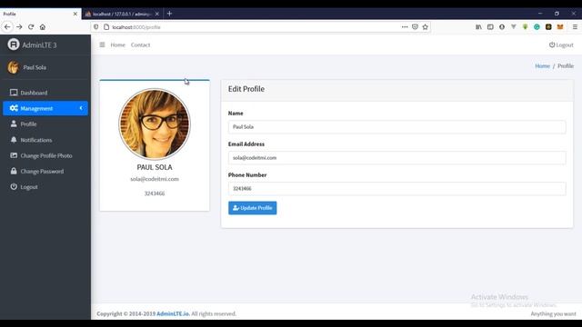Click the Pocket save icon in address bar
The image size is (582, 327).
pyautogui.click(x=415, y=27)
